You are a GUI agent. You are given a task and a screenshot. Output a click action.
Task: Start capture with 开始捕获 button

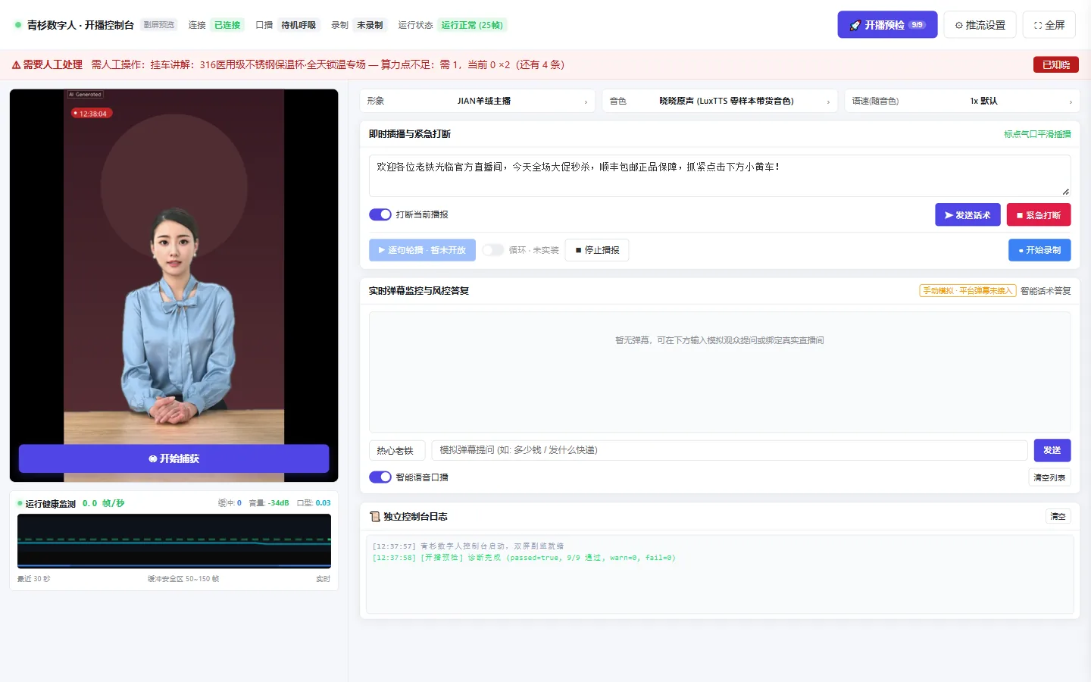(x=173, y=458)
